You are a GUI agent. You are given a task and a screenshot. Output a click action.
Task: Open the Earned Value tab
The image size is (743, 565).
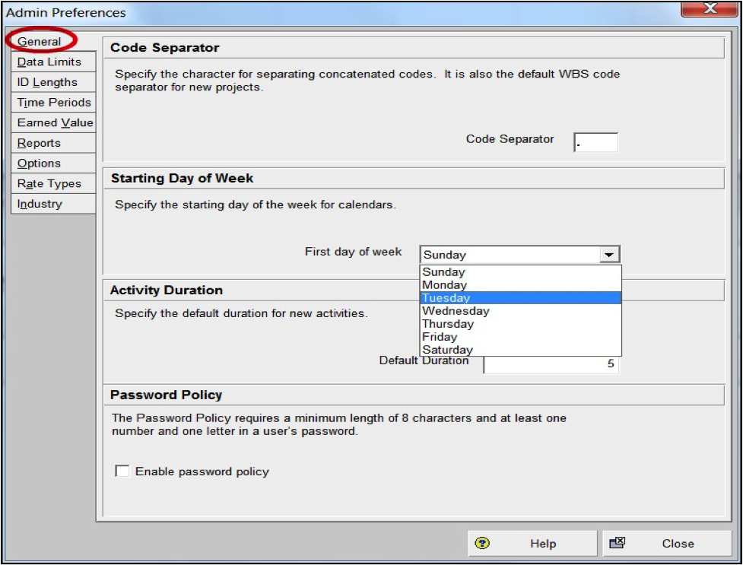pyautogui.click(x=53, y=122)
